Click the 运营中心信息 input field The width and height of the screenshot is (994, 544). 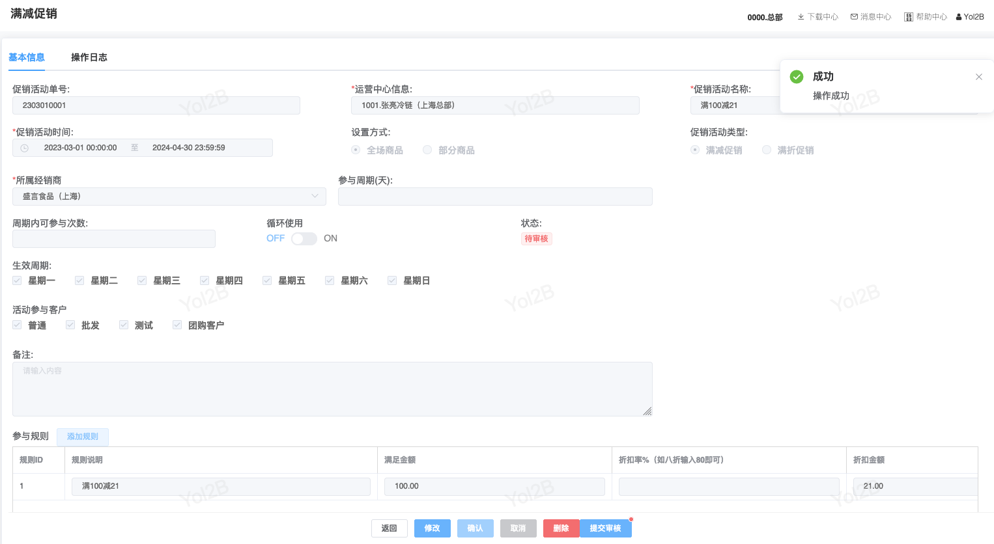pos(496,105)
